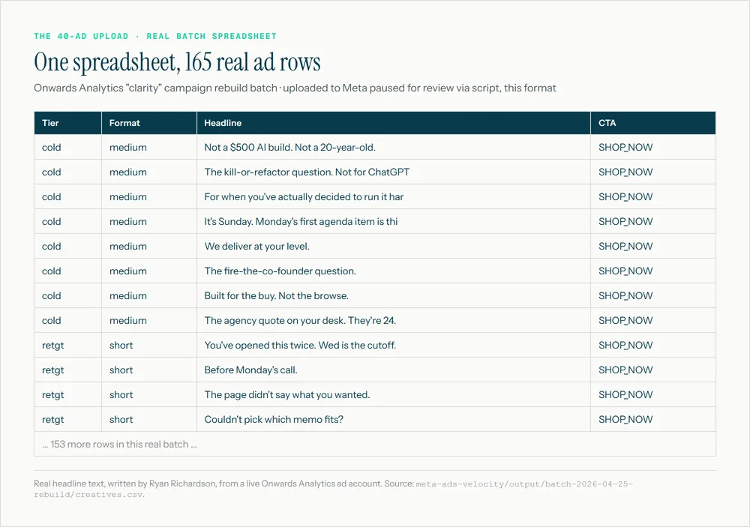Select headline 'Not a $500 AI build. Not a 20-year-old.'
The image size is (750, 527).
pos(289,147)
